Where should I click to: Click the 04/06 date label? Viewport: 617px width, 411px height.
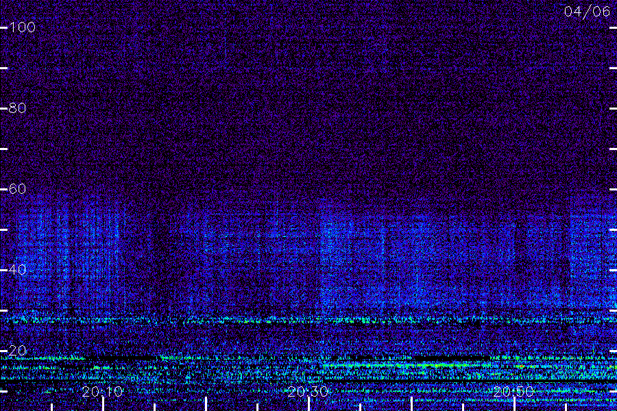click(x=587, y=12)
